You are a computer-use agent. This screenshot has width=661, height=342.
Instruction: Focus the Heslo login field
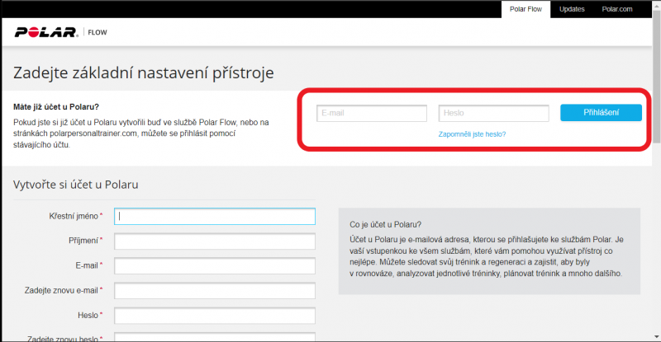(493, 113)
